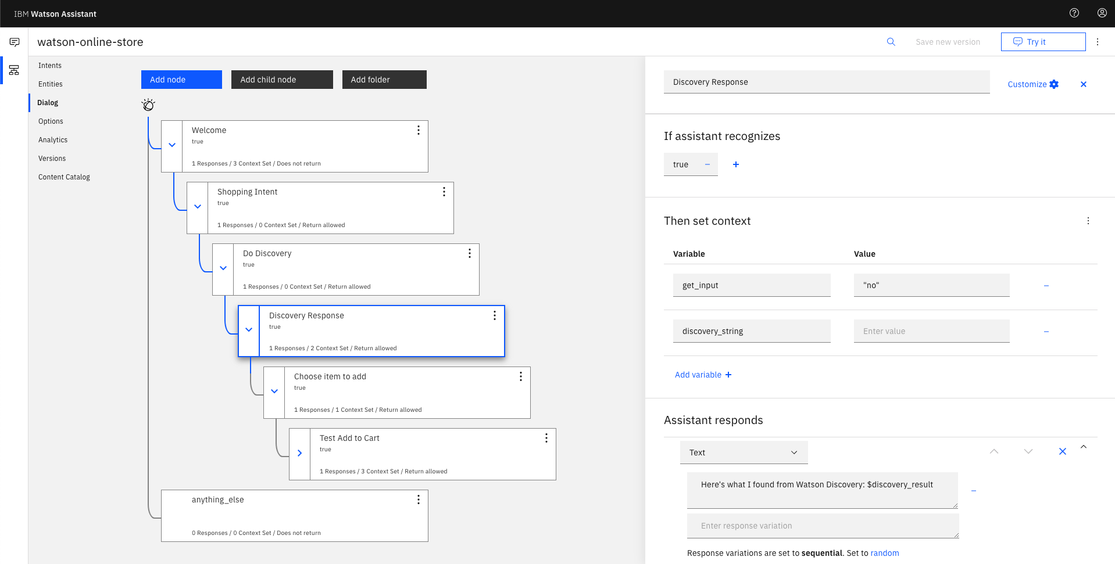Open Customize settings gear

tap(1054, 84)
